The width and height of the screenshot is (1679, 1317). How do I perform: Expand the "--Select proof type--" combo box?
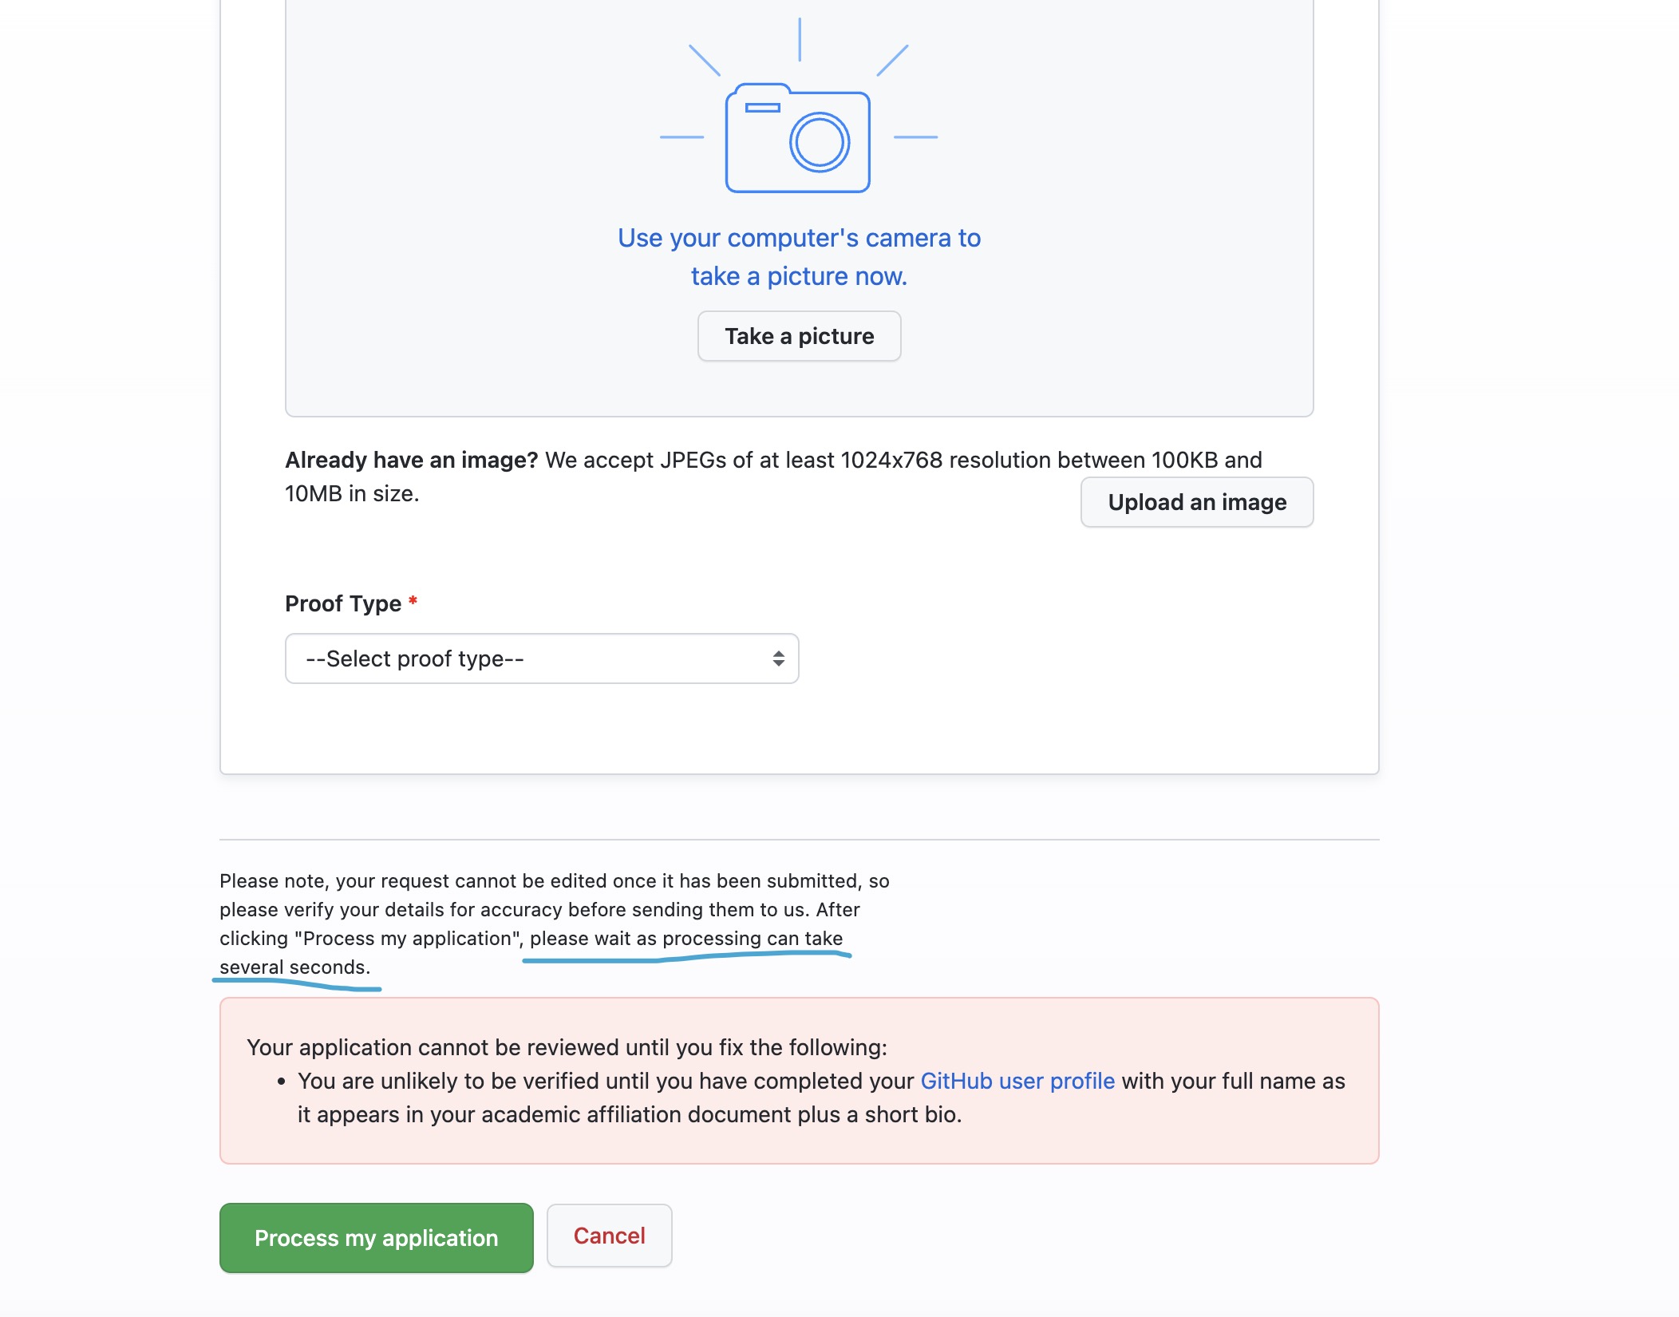pyautogui.click(x=541, y=658)
